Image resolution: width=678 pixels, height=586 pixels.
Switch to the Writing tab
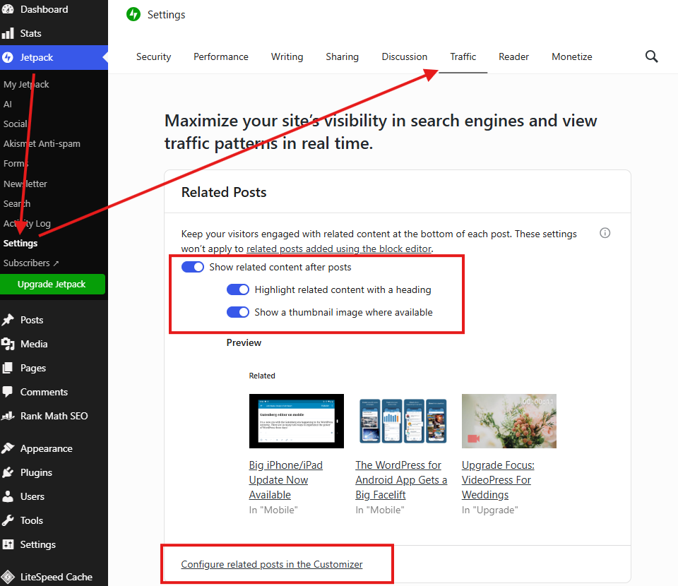[x=287, y=56]
